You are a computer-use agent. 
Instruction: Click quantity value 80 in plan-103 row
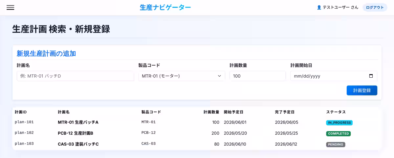(x=217, y=144)
